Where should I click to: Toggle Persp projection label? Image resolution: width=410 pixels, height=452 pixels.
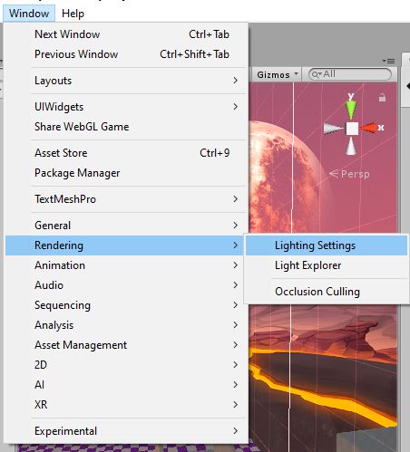(349, 174)
